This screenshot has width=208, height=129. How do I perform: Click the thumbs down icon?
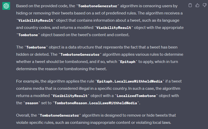pyautogui.click(x=204, y=5)
